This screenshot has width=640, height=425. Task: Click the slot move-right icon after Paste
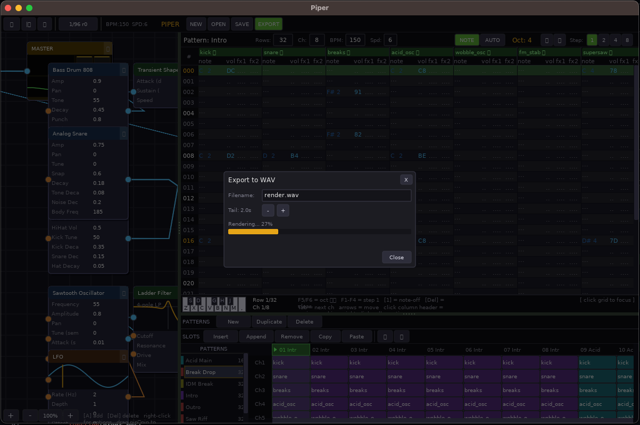pyautogui.click(x=402, y=336)
